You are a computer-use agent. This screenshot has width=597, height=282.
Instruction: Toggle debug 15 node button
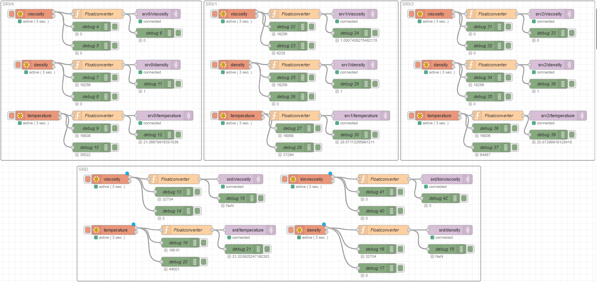(x=261, y=198)
